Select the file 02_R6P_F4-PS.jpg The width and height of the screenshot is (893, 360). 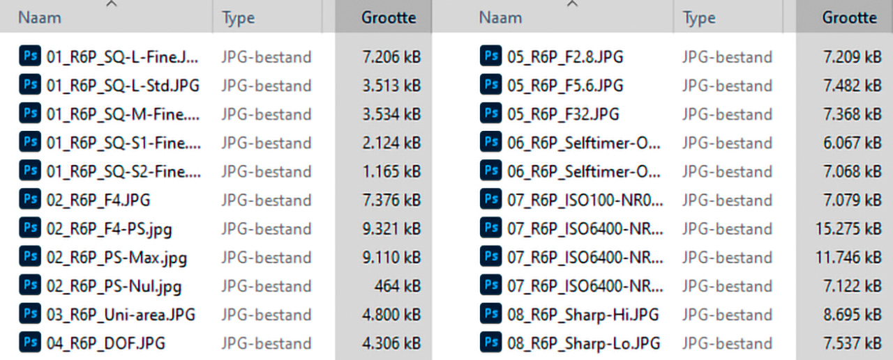click(x=109, y=229)
